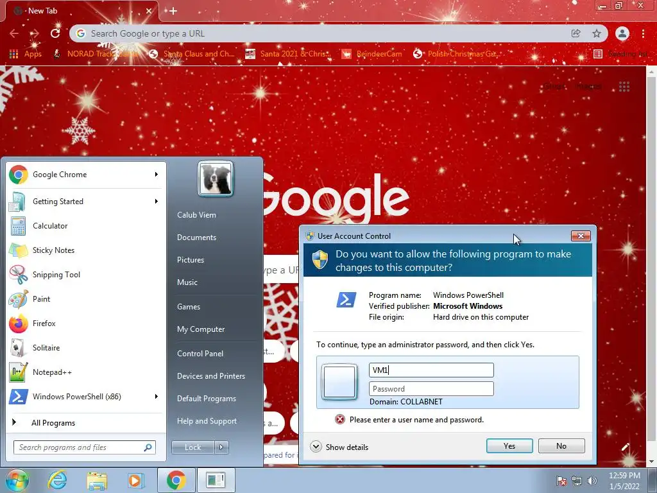657x493 pixels.
Task: Open Reading list button
Action: tap(621, 54)
